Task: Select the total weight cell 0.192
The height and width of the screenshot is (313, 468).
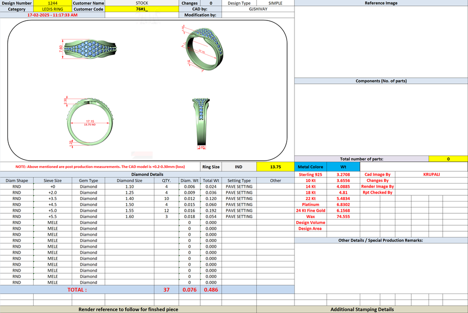Action: pyautogui.click(x=211, y=210)
